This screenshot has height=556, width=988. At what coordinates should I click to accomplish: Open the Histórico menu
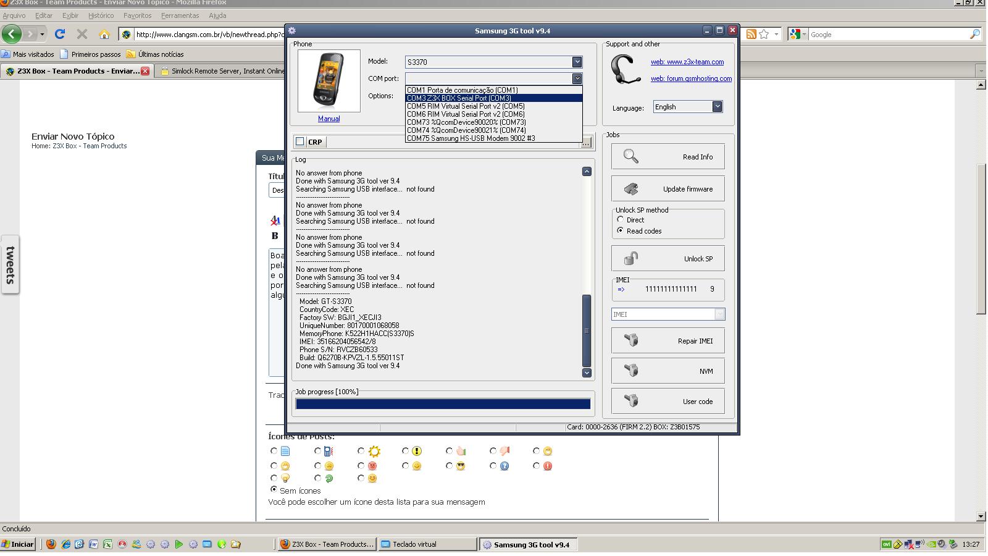[x=101, y=15]
